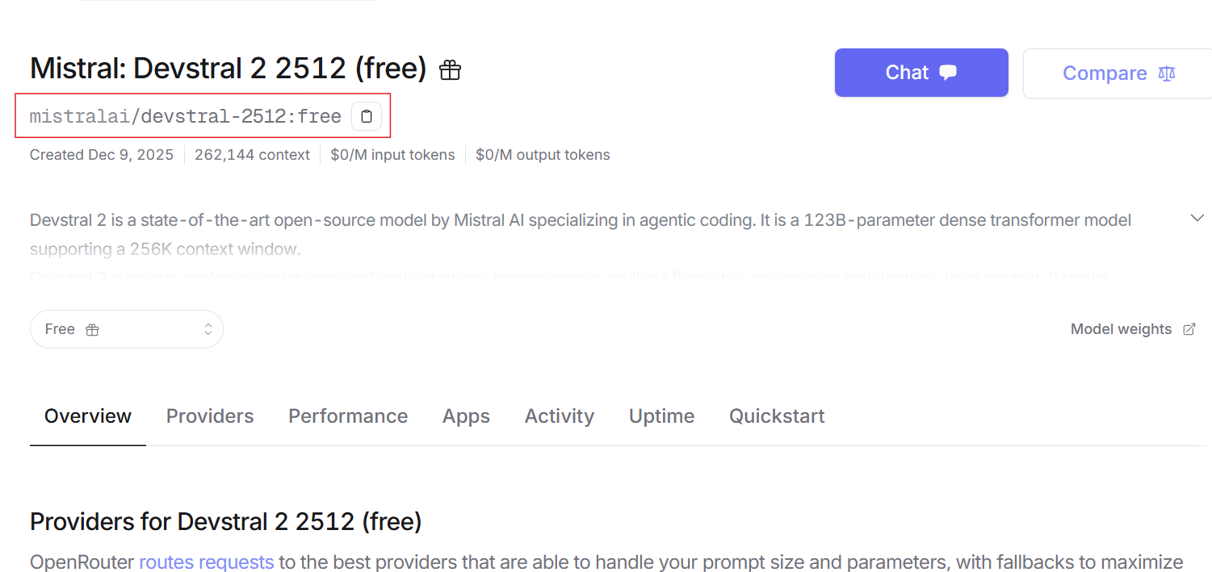Click the external link icon next to Model weights
The image size is (1212, 572).
click(1189, 329)
